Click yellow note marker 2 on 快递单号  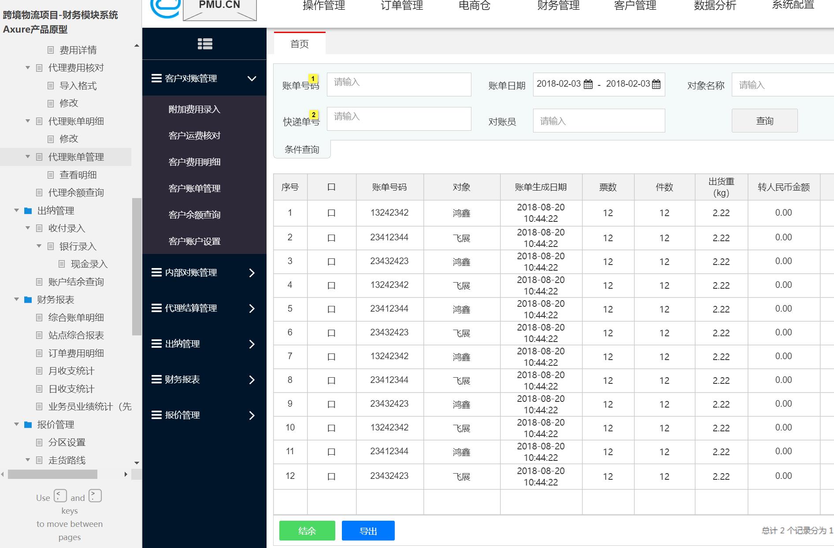[313, 115]
